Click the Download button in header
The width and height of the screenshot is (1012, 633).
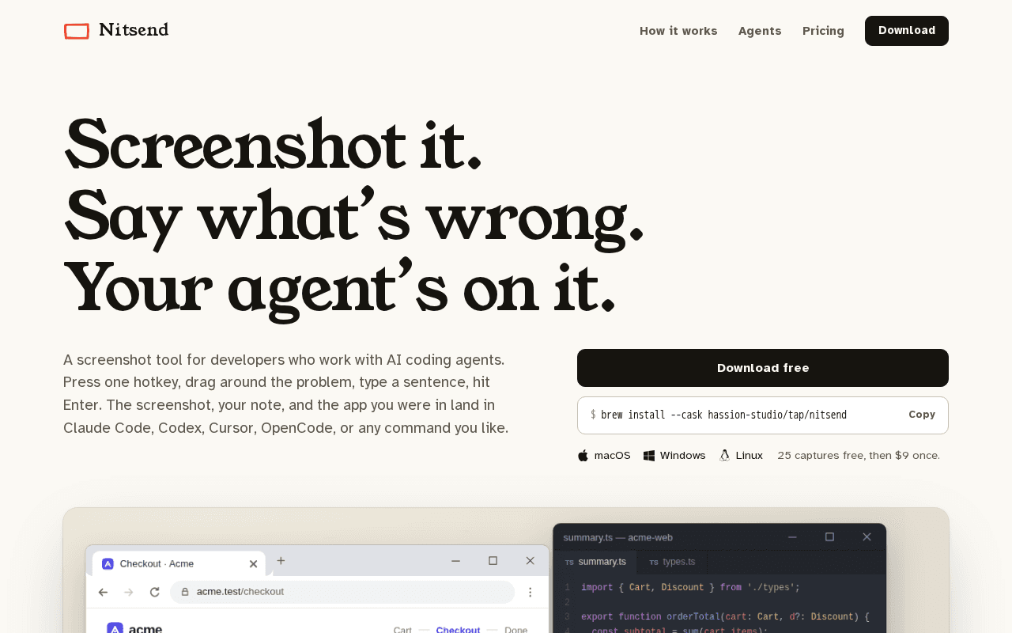pos(907,31)
